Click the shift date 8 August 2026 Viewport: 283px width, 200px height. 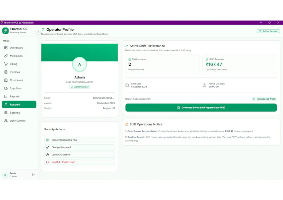coord(139,87)
